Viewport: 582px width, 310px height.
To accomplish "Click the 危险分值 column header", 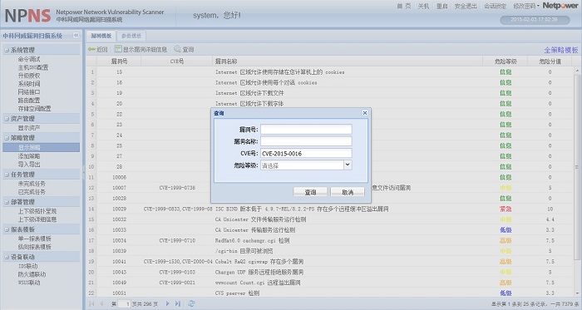I will [550, 62].
